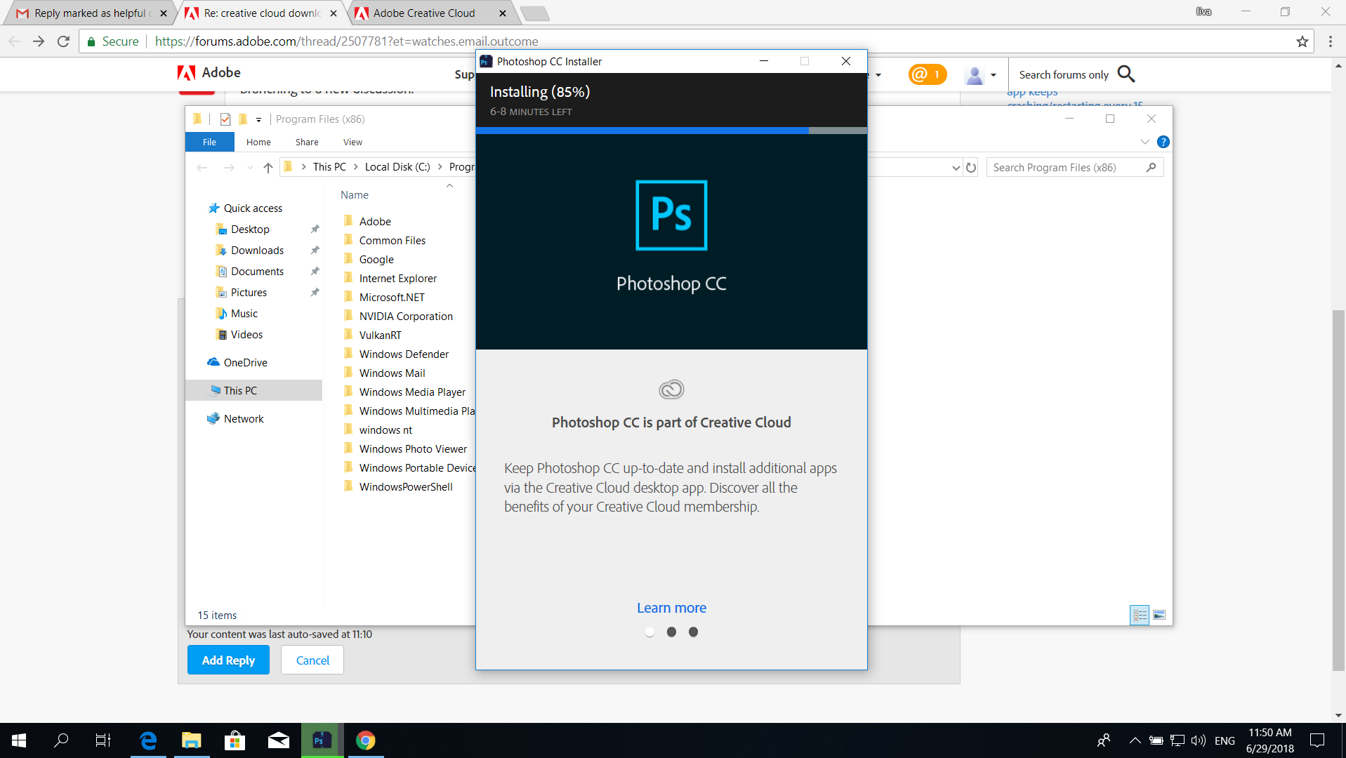The width and height of the screenshot is (1346, 758).
Task: Open Mail app from the taskbar
Action: 279,740
